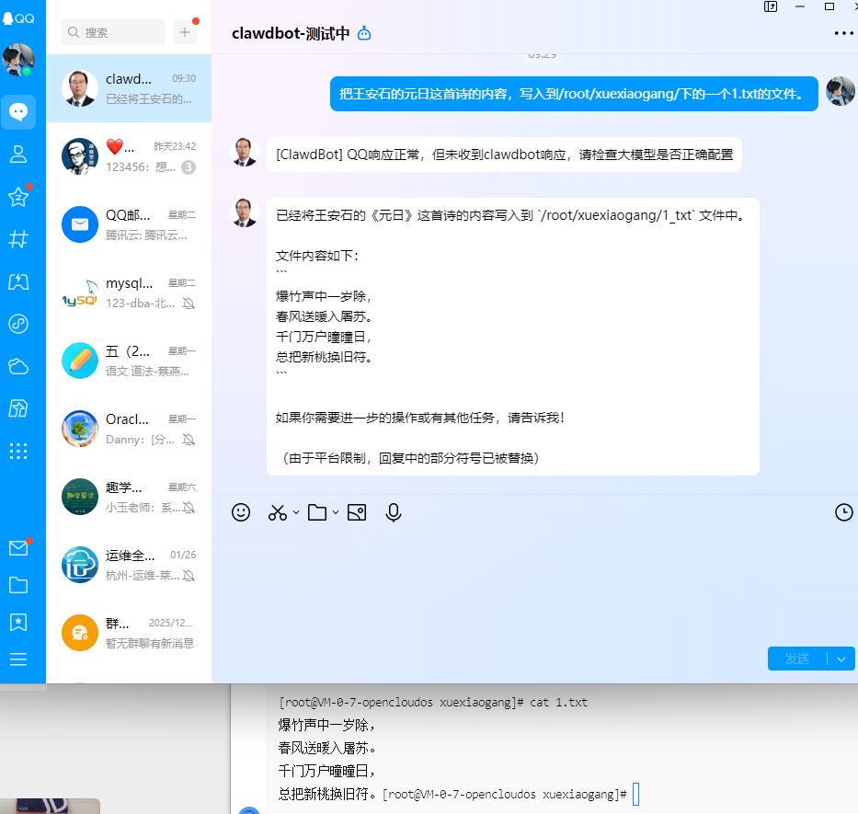The height and width of the screenshot is (814, 858).
Task: Open the link-circle mini-app icon in sidebar
Action: pyautogui.click(x=18, y=324)
